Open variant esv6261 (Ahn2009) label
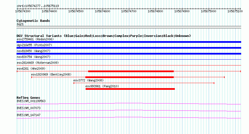The image size is (249, 134). click(31, 69)
